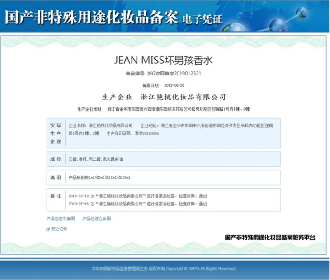Click the 说明 section label

56,177
